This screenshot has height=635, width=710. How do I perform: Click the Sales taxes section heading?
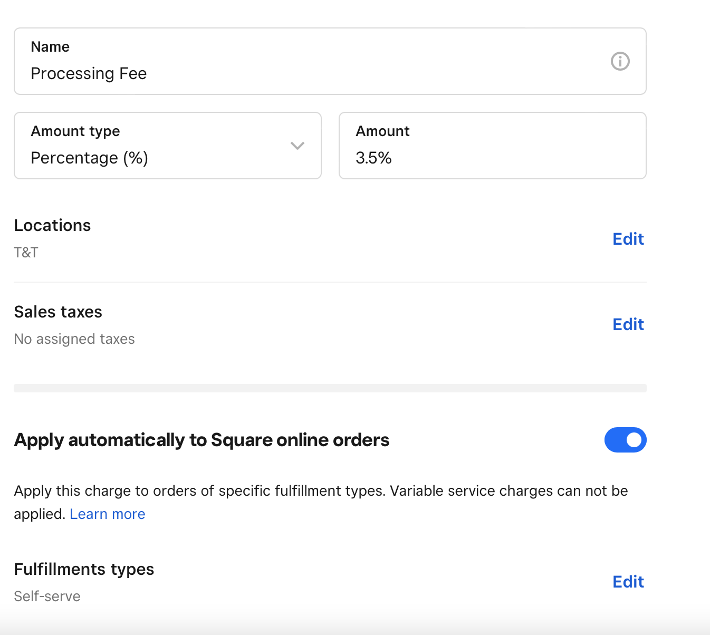tap(58, 312)
